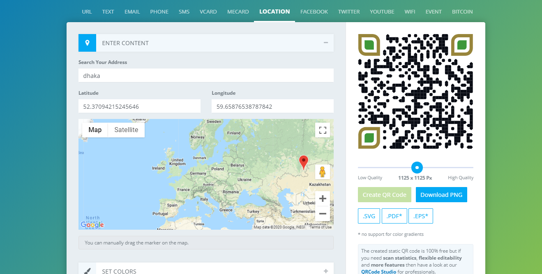
Task: Zoom in the map with plus icon
Action: 323,199
